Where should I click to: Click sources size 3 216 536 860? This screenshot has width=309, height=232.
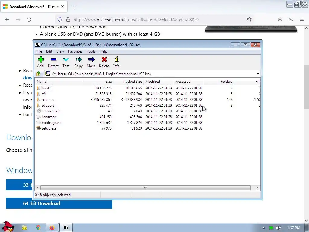point(101,100)
